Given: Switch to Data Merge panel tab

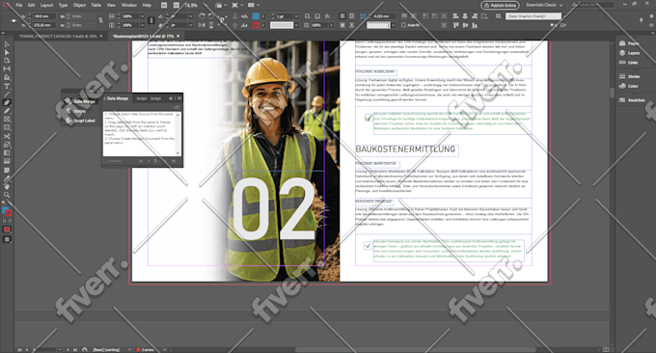Looking at the screenshot, I should tap(117, 98).
